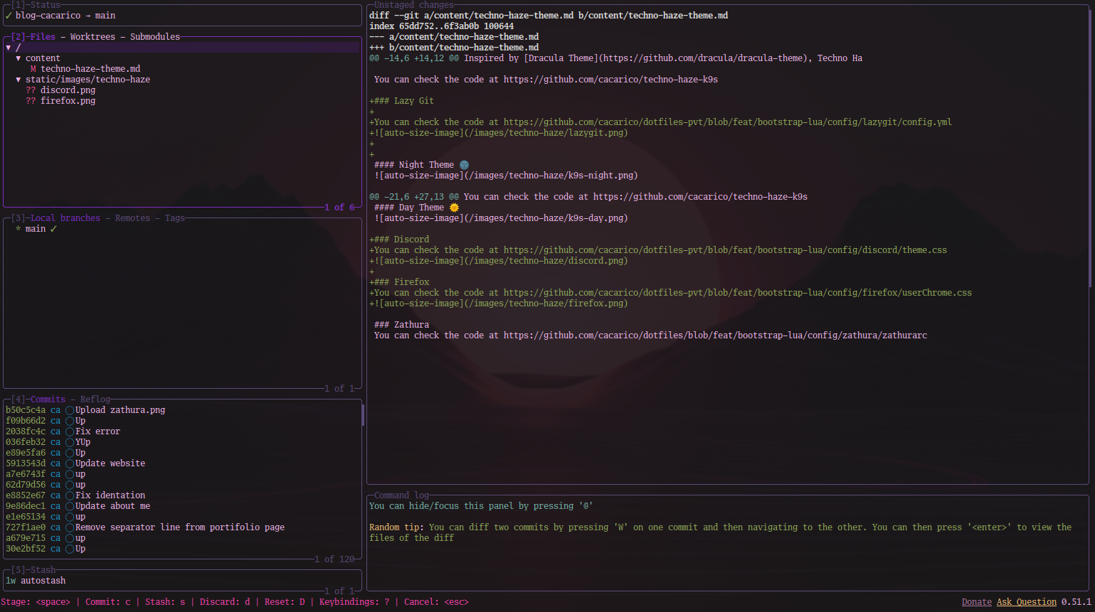
Task: Collapse the static/images/techno-haze folder arrow
Action: pos(18,80)
